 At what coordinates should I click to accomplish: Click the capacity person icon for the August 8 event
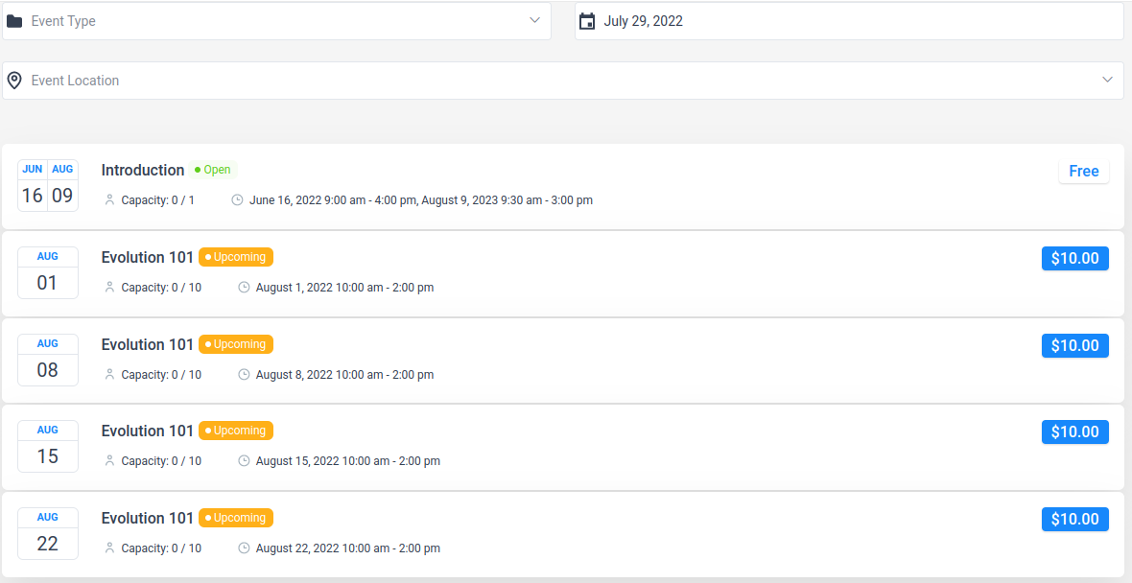pos(109,375)
